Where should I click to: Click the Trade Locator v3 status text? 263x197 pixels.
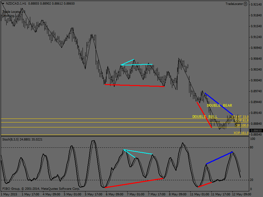pyautogui.click(x=14, y=12)
